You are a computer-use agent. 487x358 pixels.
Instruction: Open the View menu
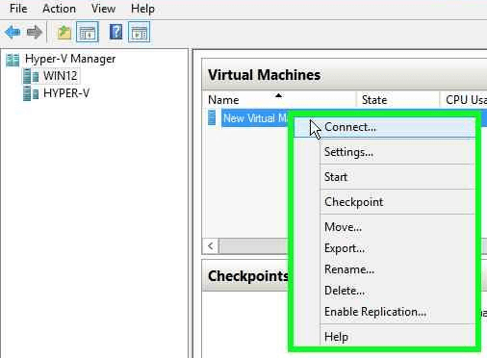point(103,9)
